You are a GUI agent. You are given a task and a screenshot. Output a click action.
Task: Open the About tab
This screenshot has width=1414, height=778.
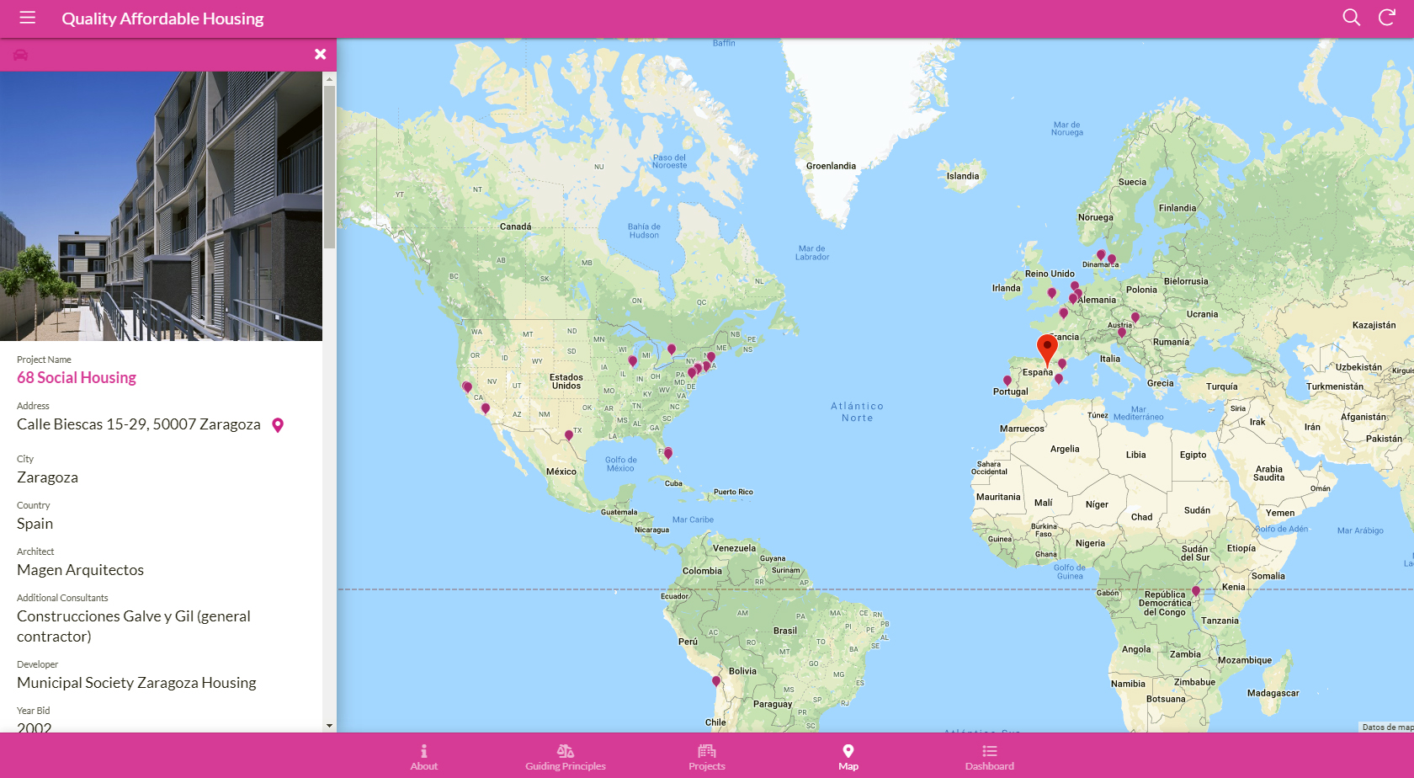[424, 756]
